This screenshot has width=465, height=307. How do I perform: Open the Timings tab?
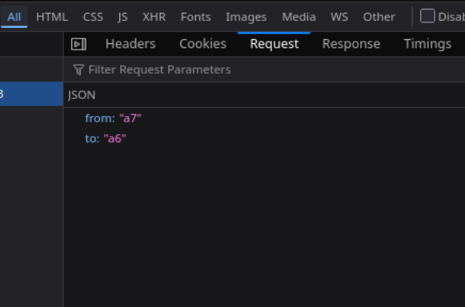coord(427,44)
